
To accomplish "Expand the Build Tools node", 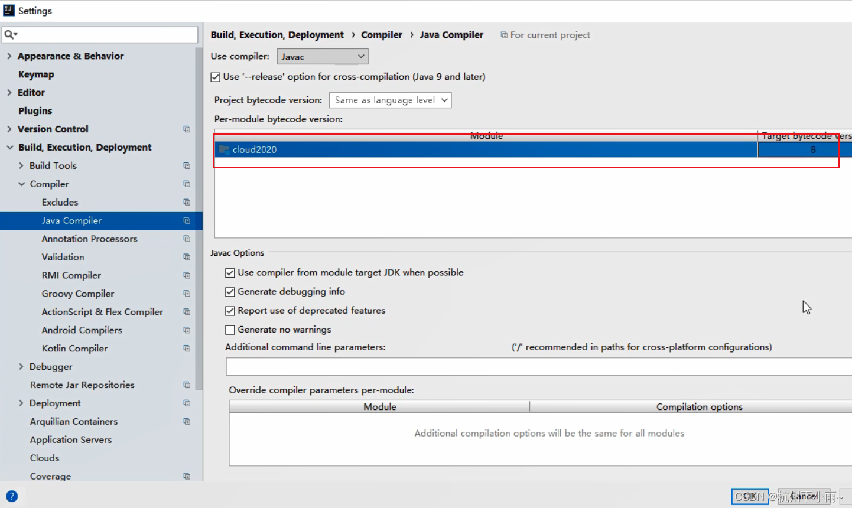I will 21,165.
